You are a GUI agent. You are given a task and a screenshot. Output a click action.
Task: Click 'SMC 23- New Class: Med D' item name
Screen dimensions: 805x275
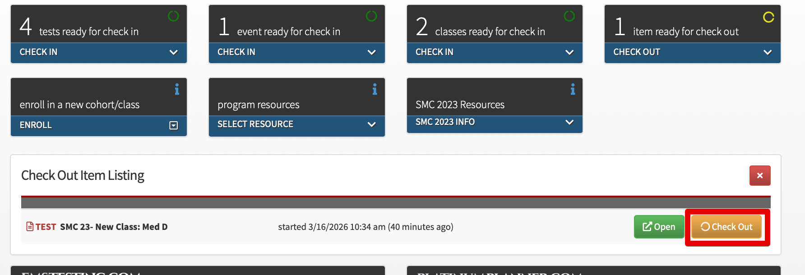click(x=114, y=227)
